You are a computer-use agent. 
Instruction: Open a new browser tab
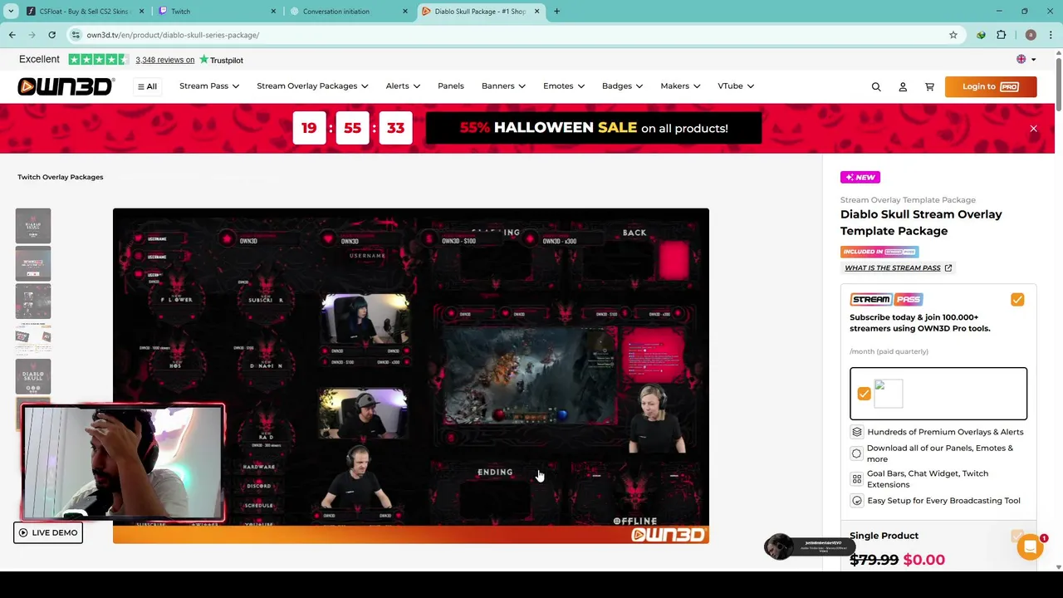pos(556,12)
